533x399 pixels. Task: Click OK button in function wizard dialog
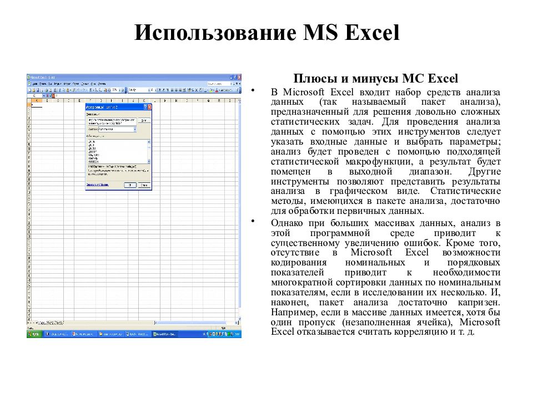pyautogui.click(x=130, y=185)
